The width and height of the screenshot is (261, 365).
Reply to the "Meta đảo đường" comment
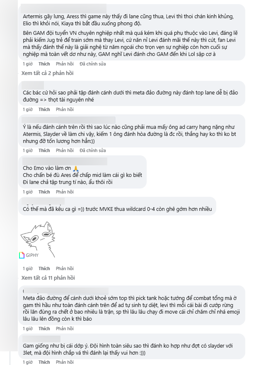(65, 329)
